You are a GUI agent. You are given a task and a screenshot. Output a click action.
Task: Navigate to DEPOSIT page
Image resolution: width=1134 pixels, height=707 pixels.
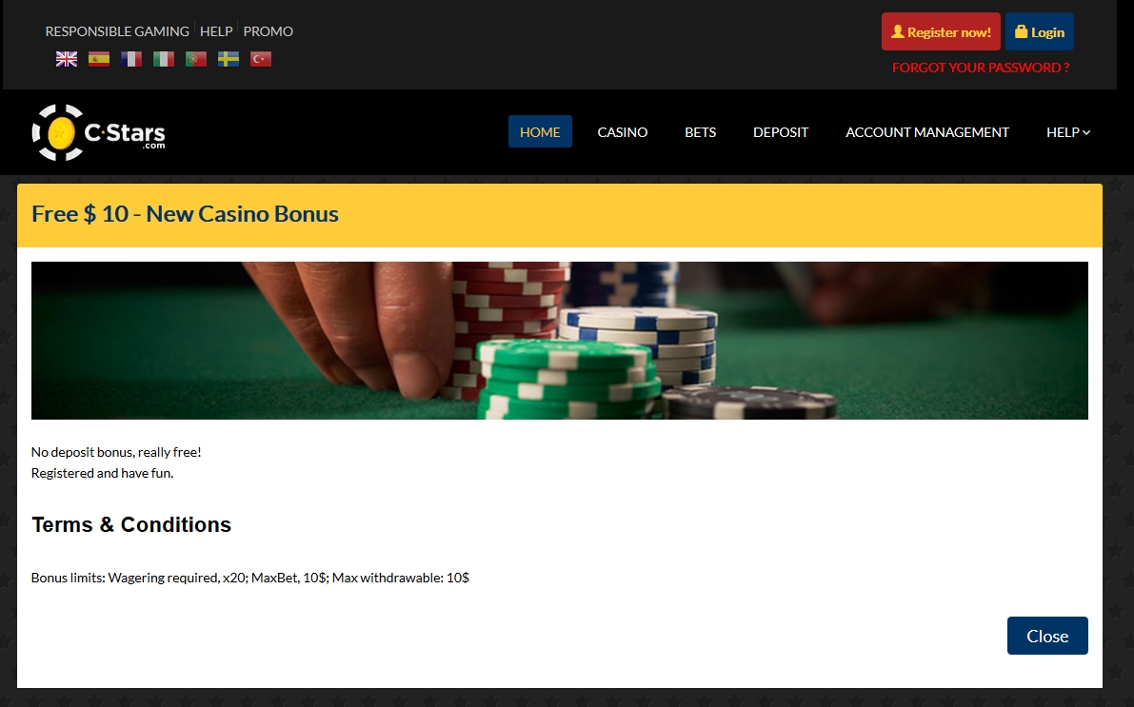coord(781,132)
